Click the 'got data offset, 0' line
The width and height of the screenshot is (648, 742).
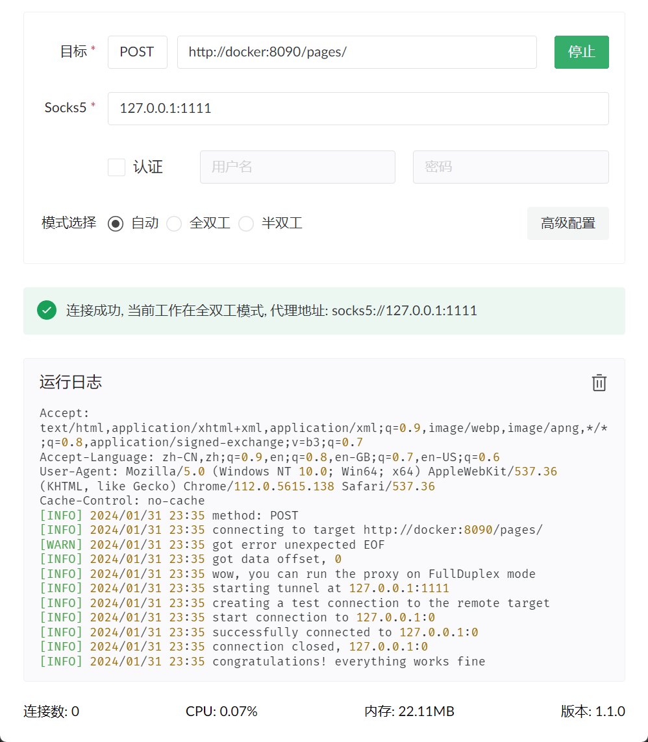point(190,559)
